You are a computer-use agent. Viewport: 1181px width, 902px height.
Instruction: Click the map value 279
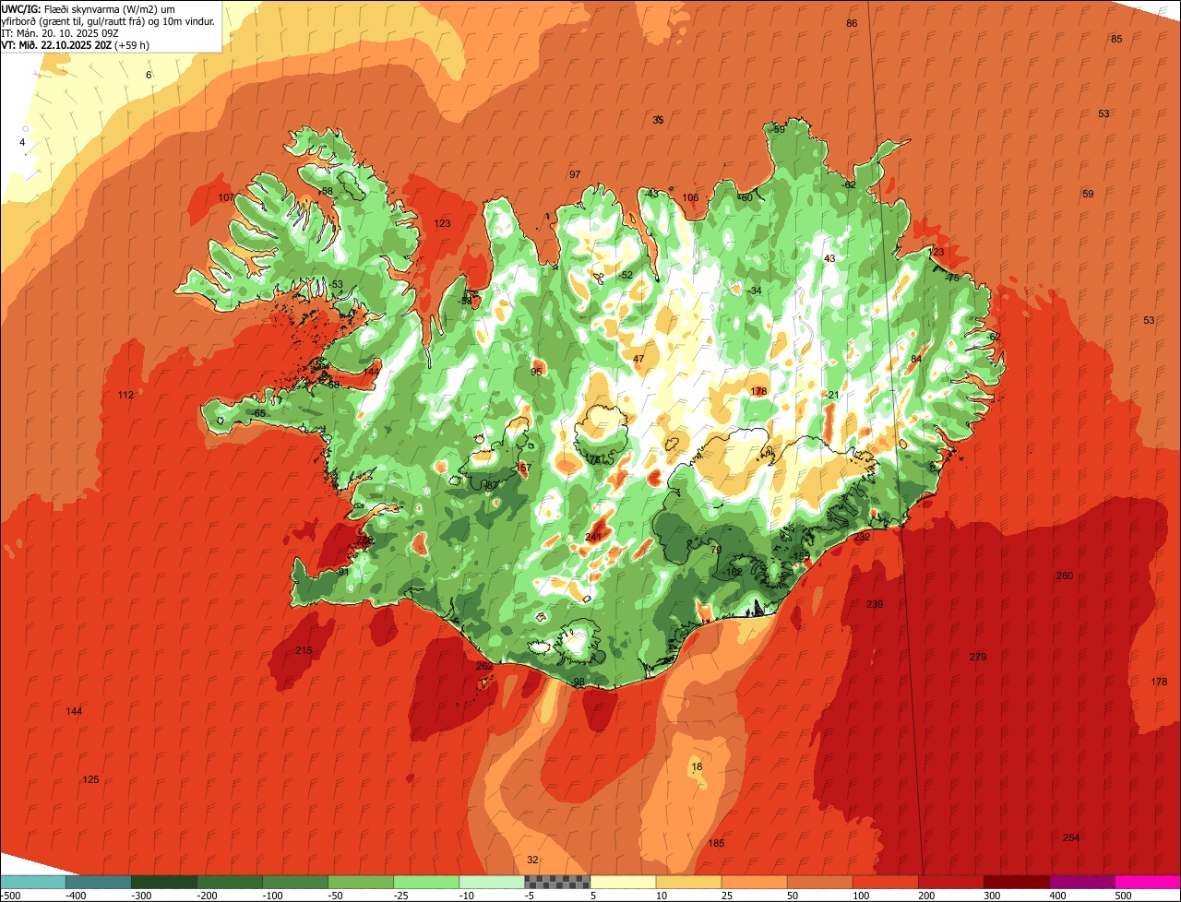click(978, 658)
